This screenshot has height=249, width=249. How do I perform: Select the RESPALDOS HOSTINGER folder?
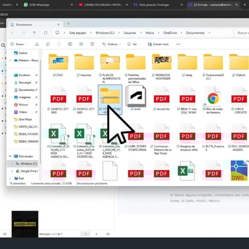point(162,66)
